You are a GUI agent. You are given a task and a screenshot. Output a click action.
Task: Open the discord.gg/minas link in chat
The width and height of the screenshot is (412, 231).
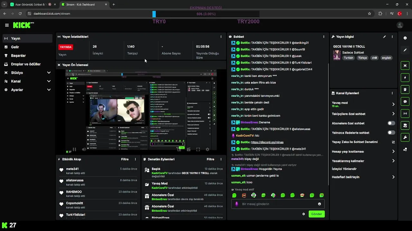(x=267, y=142)
